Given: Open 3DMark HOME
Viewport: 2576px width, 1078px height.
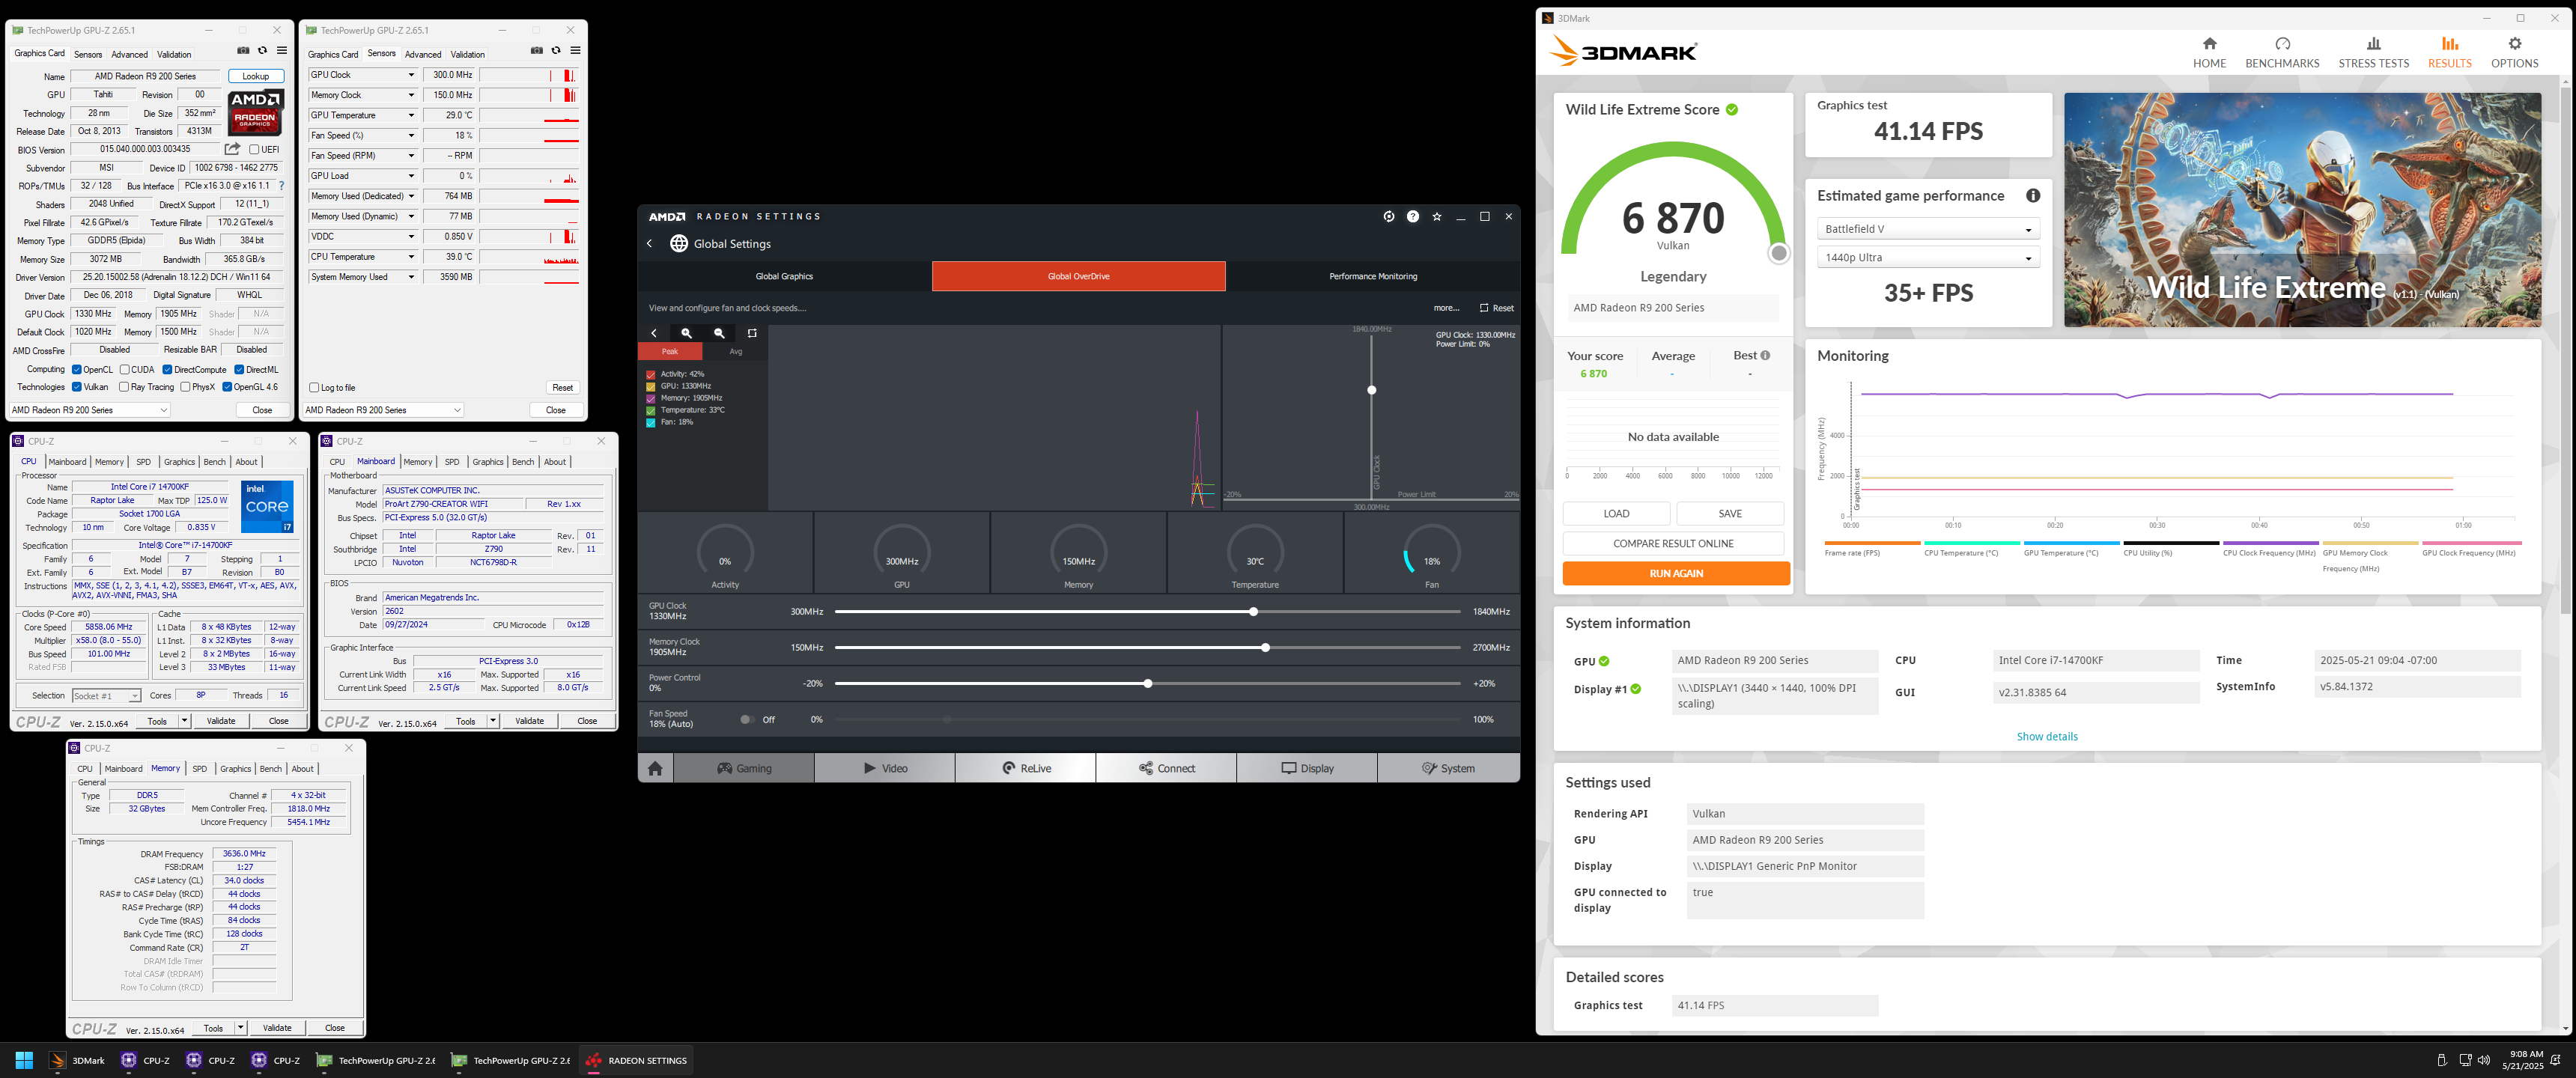Looking at the screenshot, I should click(2209, 52).
